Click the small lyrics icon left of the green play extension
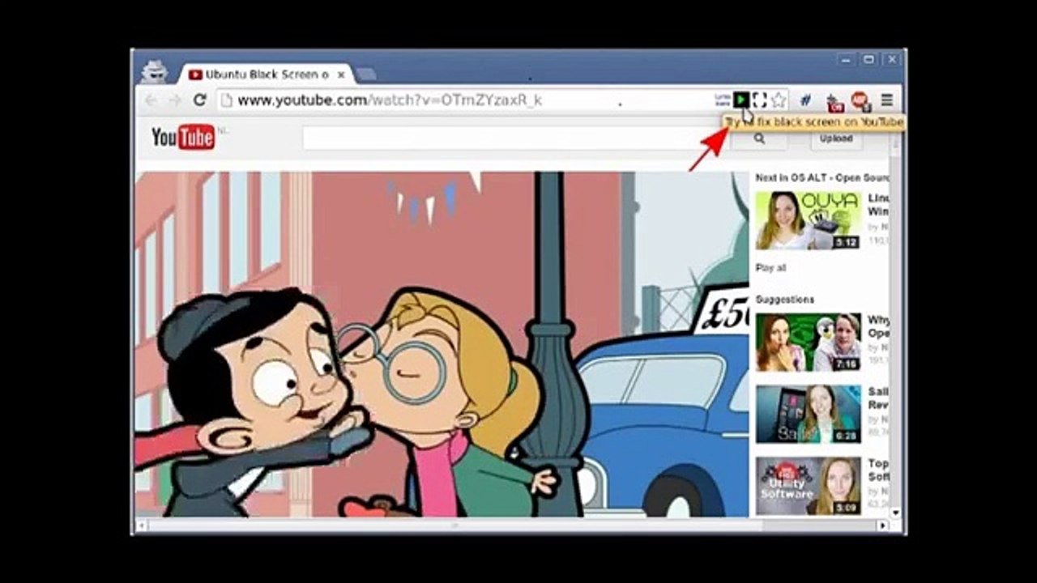Viewport: 1037px width, 583px height. 722,100
